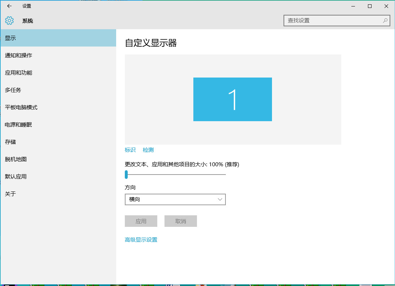Open 高级显示设置 link
This screenshot has width=395, height=286.
141,240
